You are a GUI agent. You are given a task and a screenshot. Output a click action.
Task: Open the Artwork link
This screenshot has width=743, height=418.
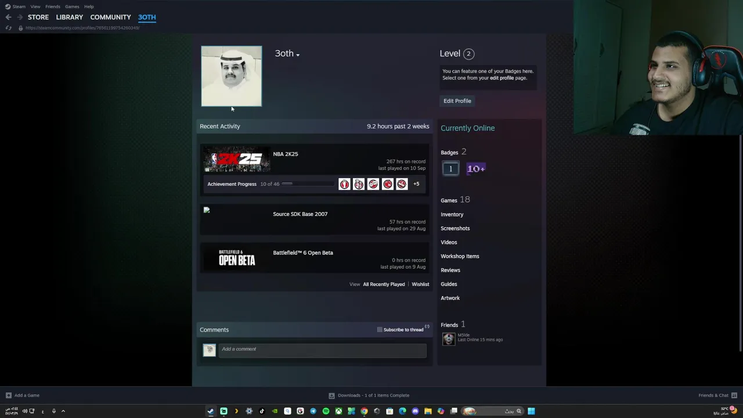point(450,298)
